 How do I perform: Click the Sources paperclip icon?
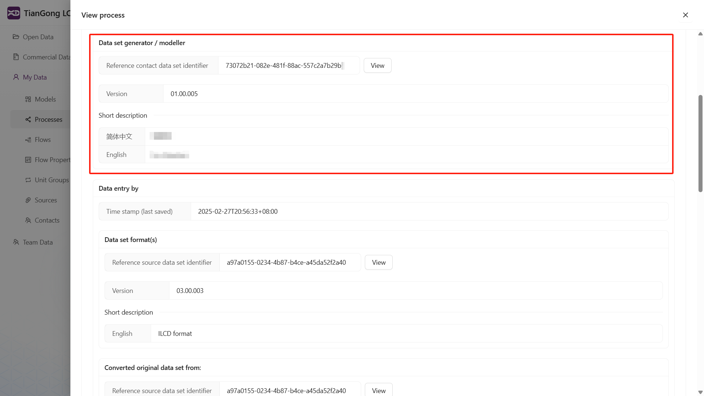[28, 200]
